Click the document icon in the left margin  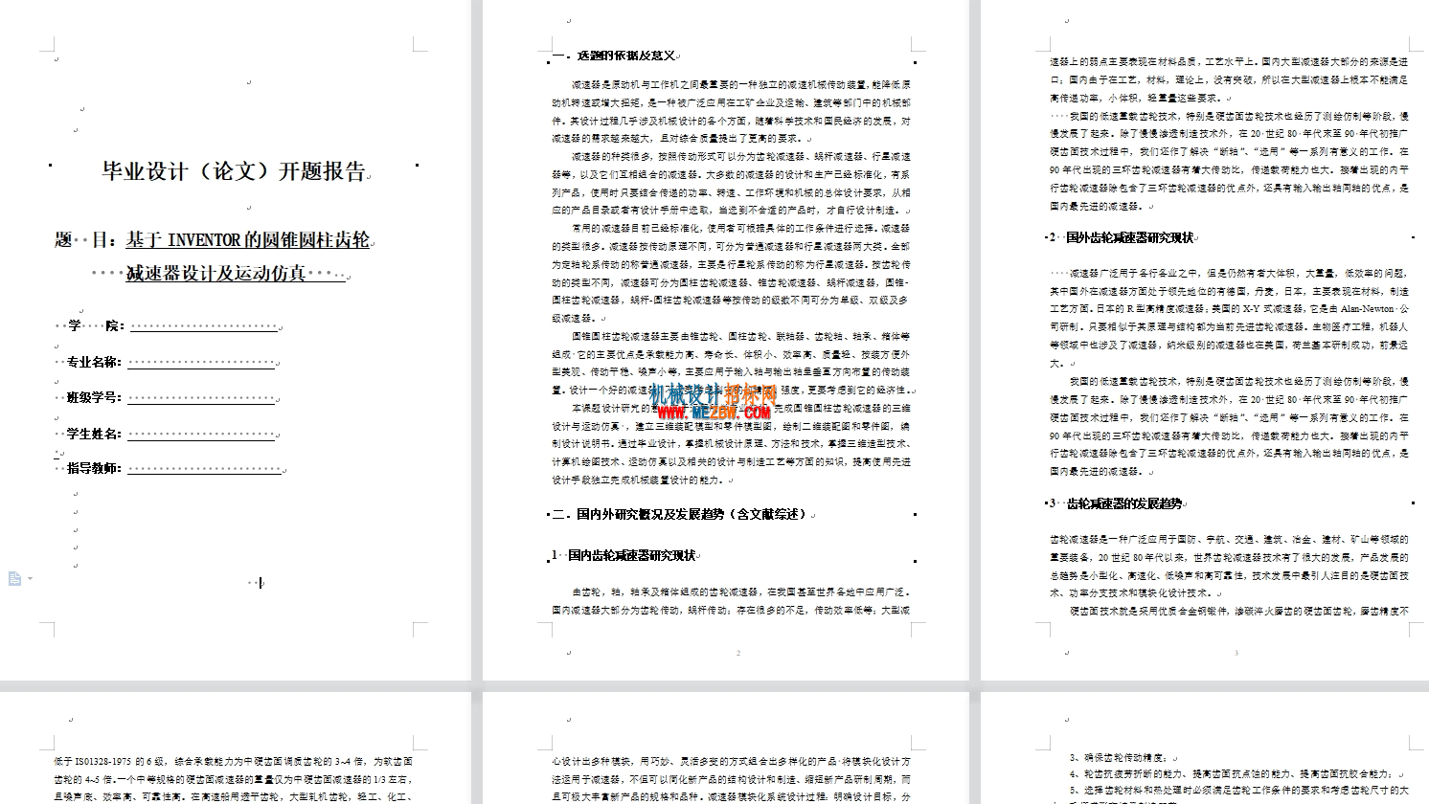coord(14,578)
